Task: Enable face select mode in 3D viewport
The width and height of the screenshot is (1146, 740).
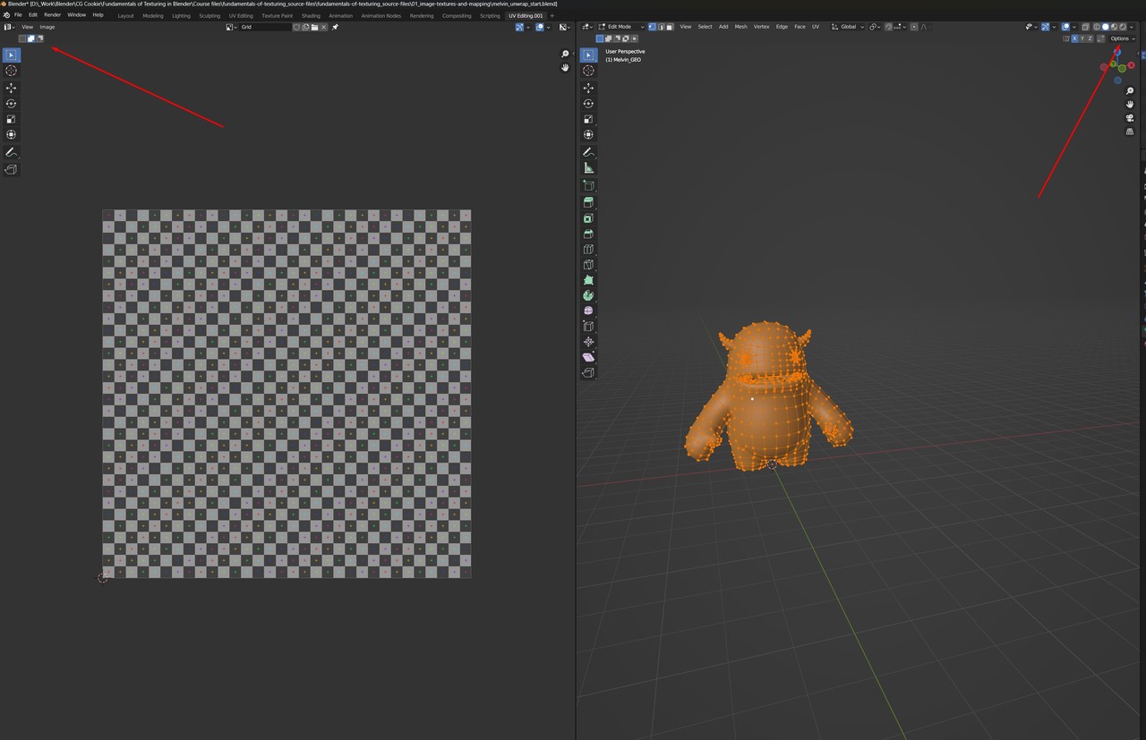Action: point(670,27)
